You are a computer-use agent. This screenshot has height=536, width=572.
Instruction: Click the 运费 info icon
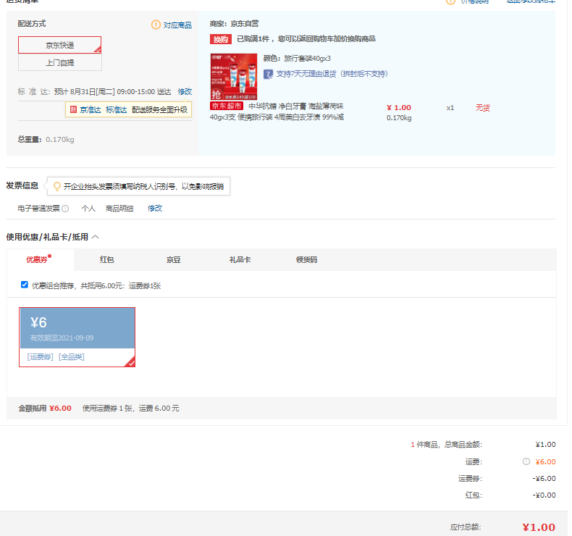click(x=526, y=461)
